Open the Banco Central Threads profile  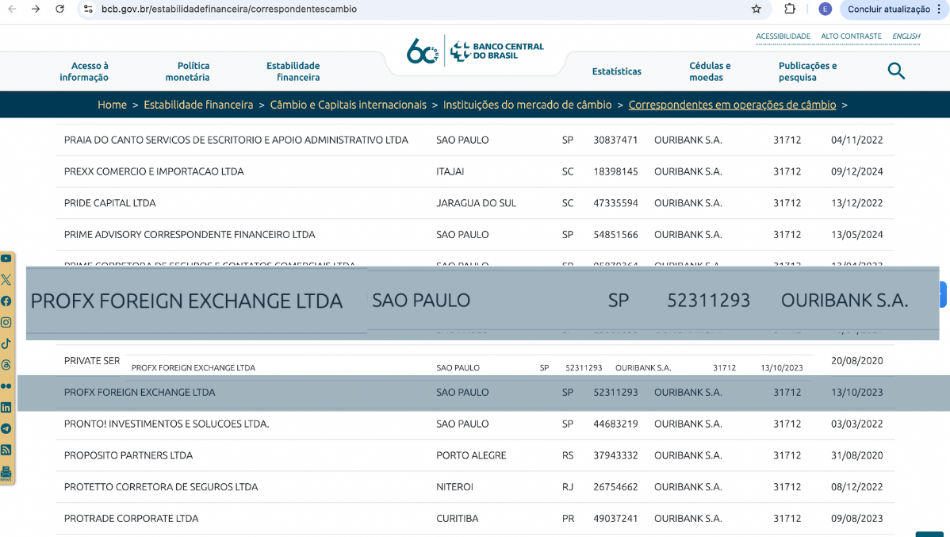tap(6, 365)
